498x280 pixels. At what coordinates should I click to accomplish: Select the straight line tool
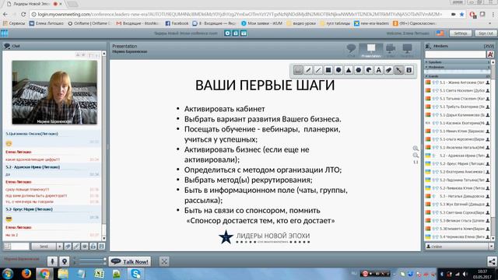318,70
